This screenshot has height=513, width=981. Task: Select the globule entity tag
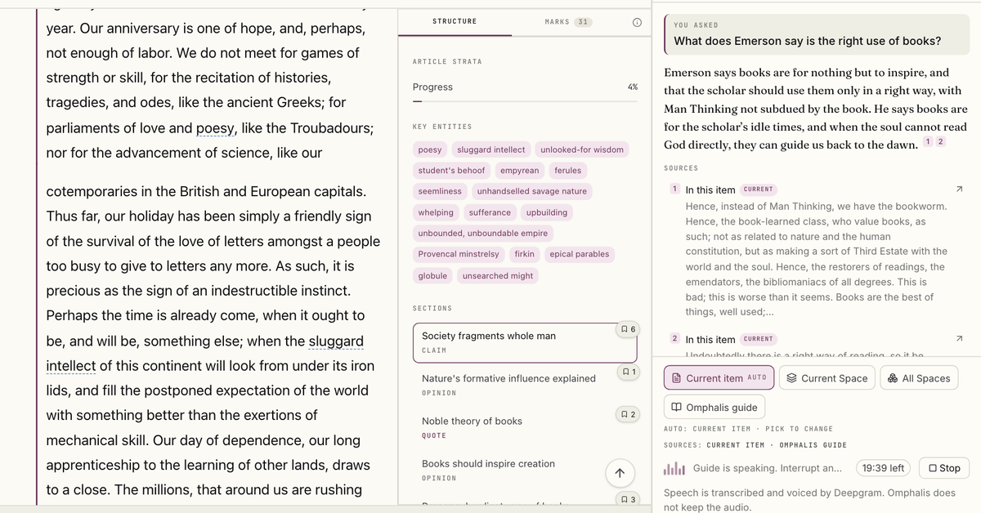(x=432, y=276)
